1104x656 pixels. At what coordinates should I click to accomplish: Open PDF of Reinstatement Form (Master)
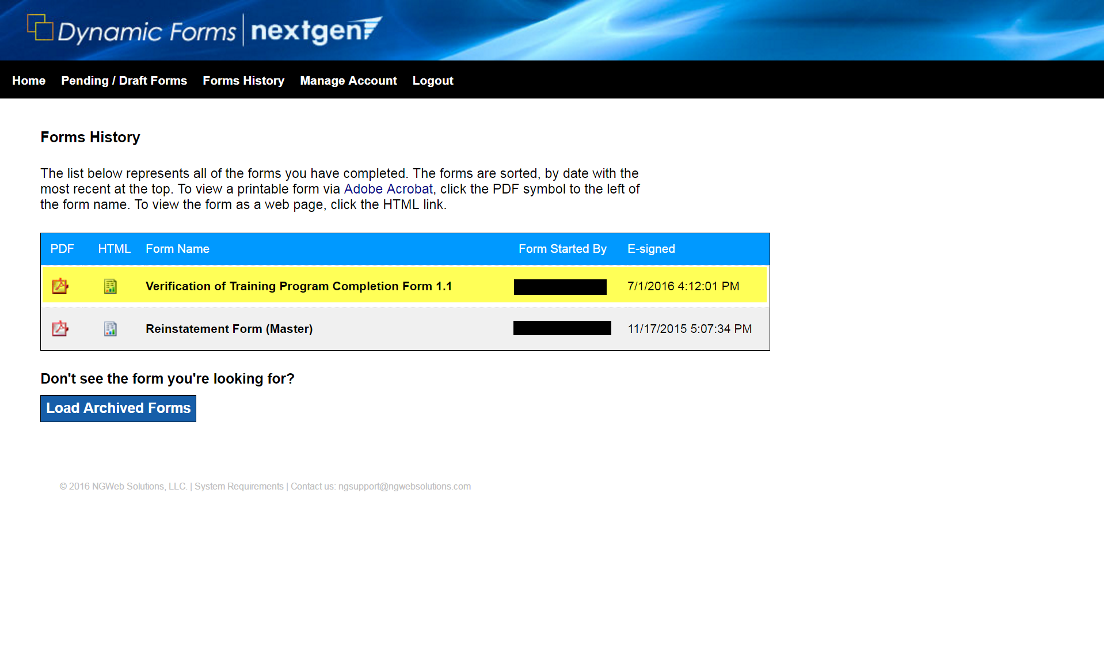tap(60, 328)
